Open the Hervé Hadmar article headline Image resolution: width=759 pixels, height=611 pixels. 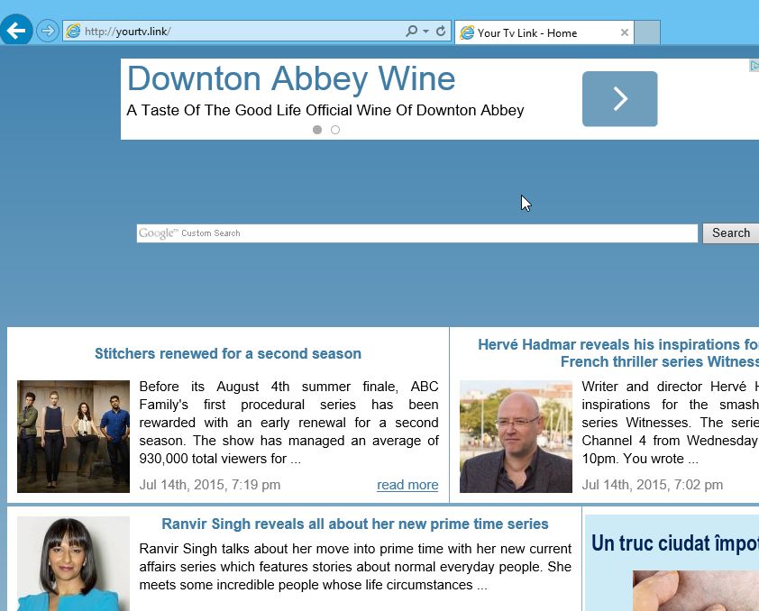618,353
